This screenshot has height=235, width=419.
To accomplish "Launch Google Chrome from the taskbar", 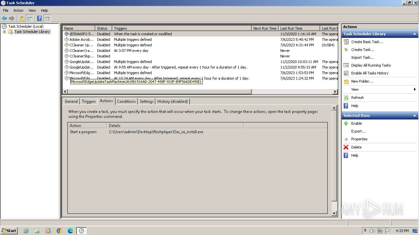I will pyautogui.click(x=59, y=231).
